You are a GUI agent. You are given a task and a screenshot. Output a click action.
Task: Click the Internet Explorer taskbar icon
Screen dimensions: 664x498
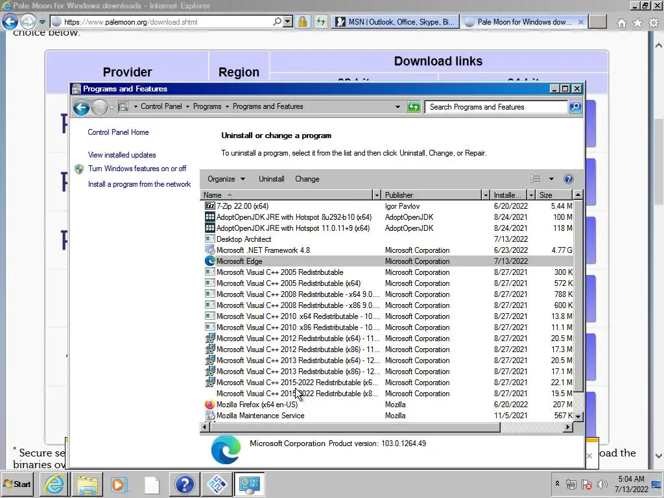pos(54,484)
